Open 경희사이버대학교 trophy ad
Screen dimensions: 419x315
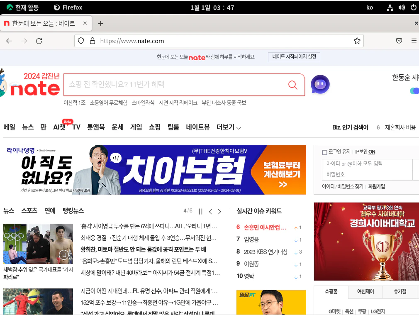(366, 242)
